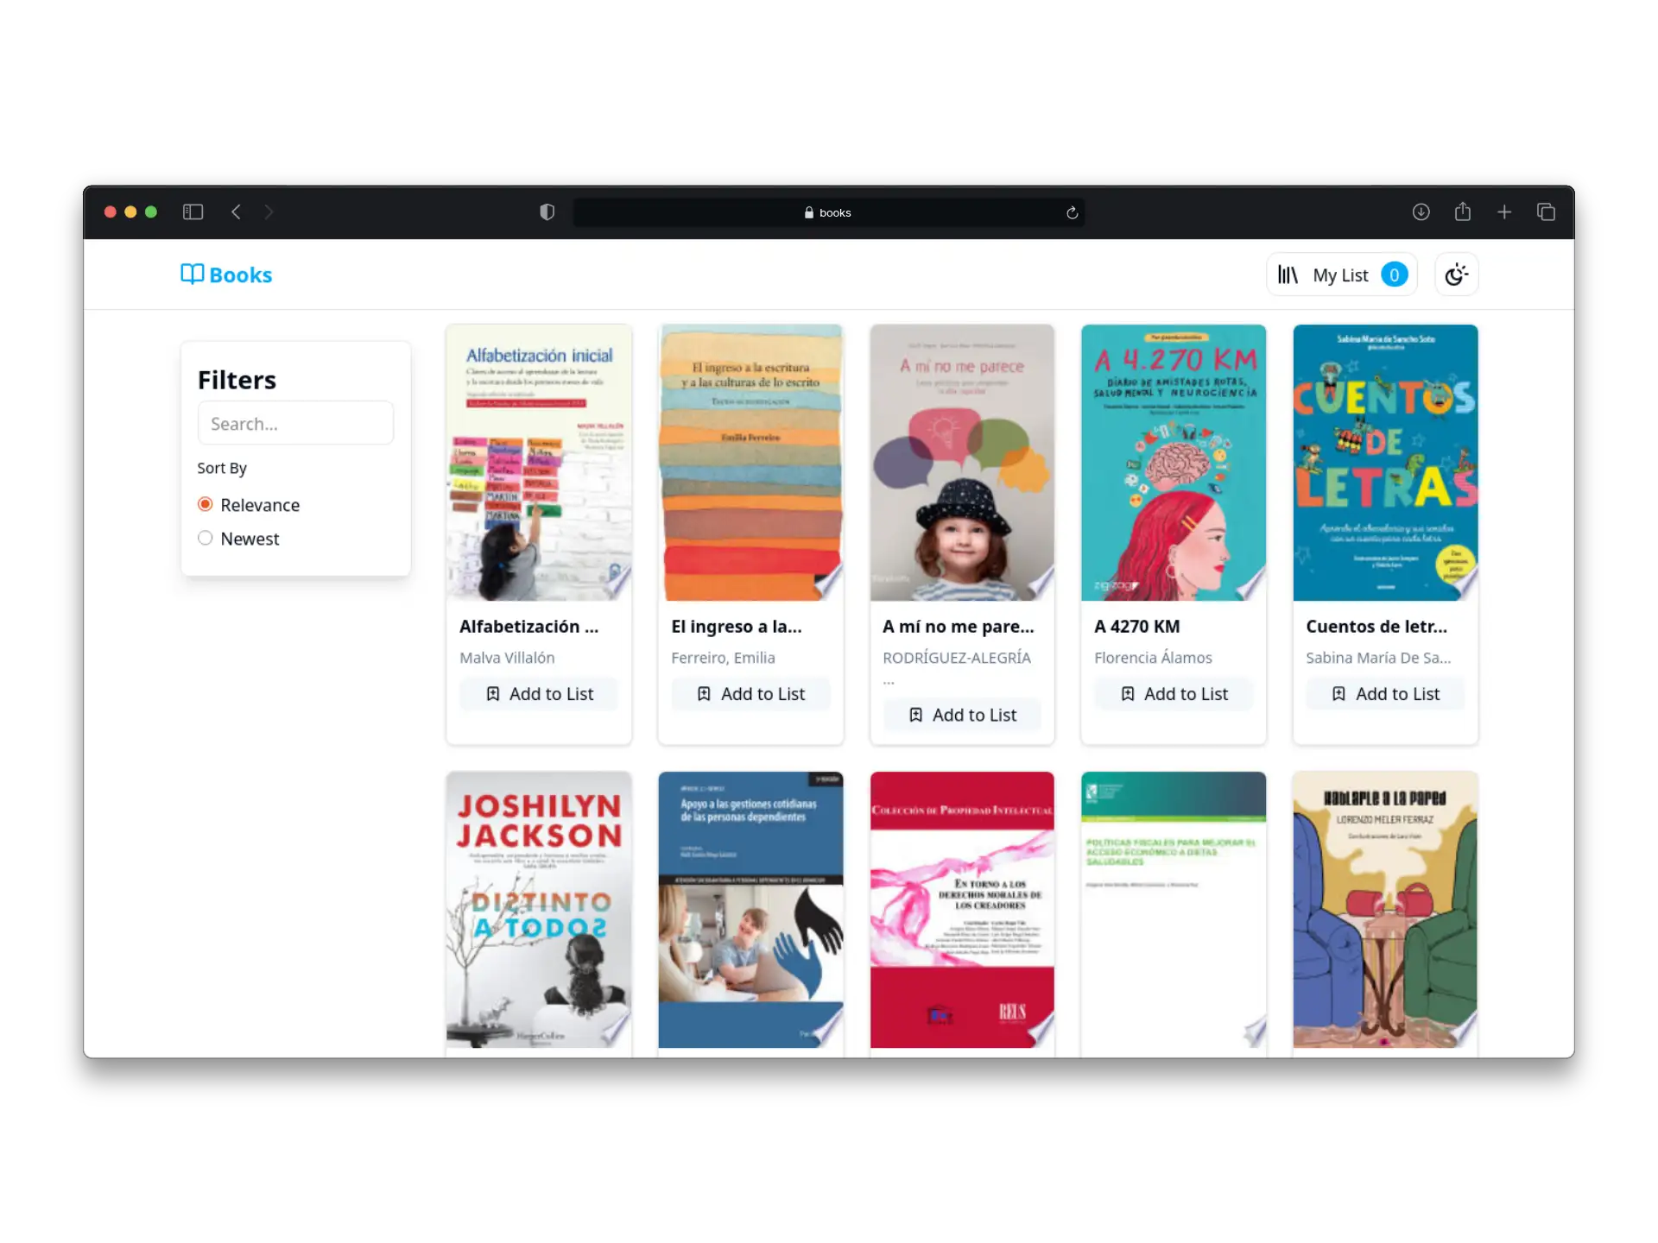The width and height of the screenshot is (1658, 1243).
Task: Toggle dark mode theme icon
Action: [x=1457, y=274]
